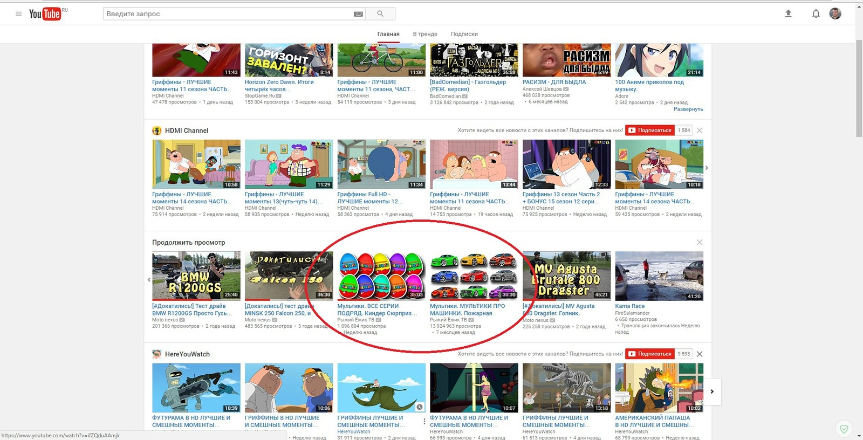Play the colorful cars cartoon thumbnail
863x440 pixels.
[474, 276]
